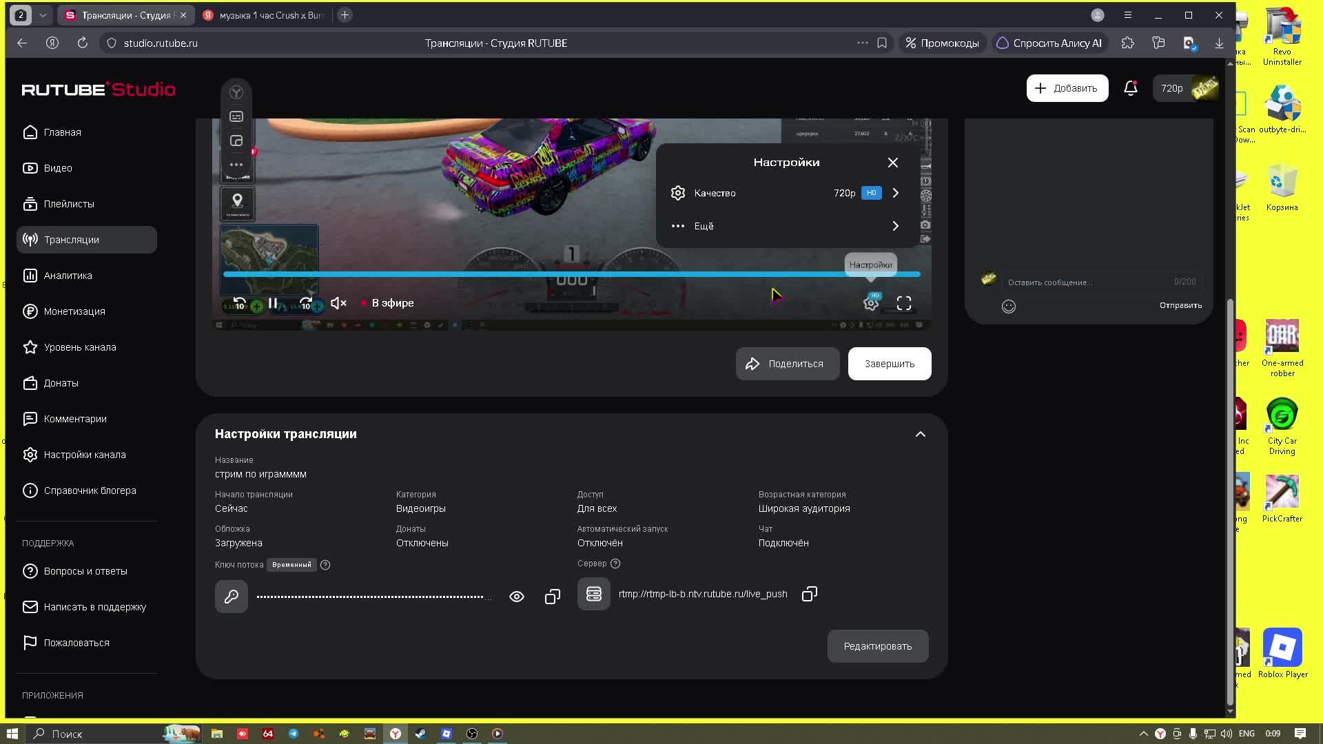
Task: Open Справочник блогера
Action: click(87, 490)
